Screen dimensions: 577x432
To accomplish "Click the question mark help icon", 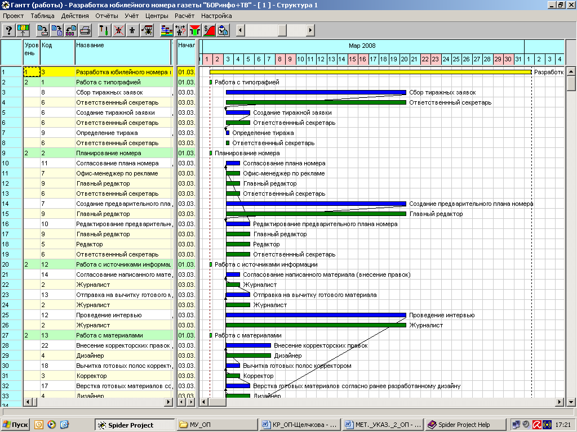I will coord(8,30).
